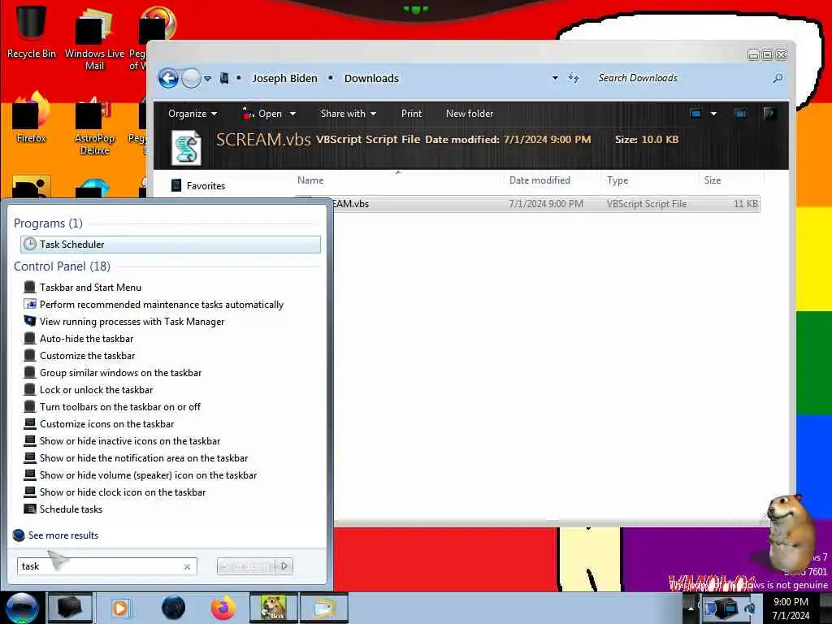Click the Explorer forward arrow button
The height and width of the screenshot is (624, 832).
pos(191,79)
